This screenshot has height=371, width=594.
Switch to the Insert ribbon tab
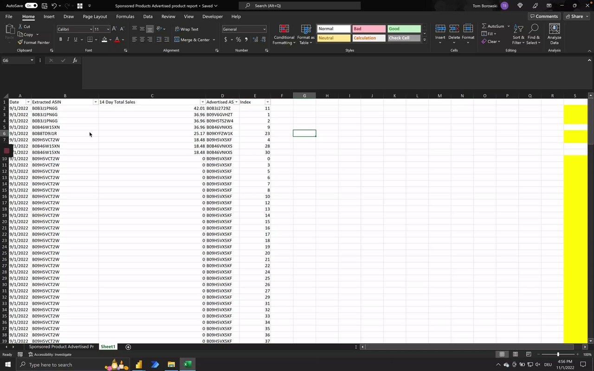(x=49, y=17)
